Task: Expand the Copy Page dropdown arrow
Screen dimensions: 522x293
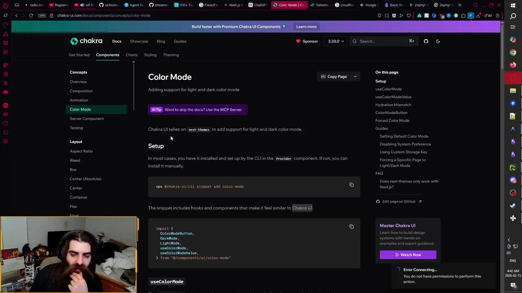Action: (355, 77)
